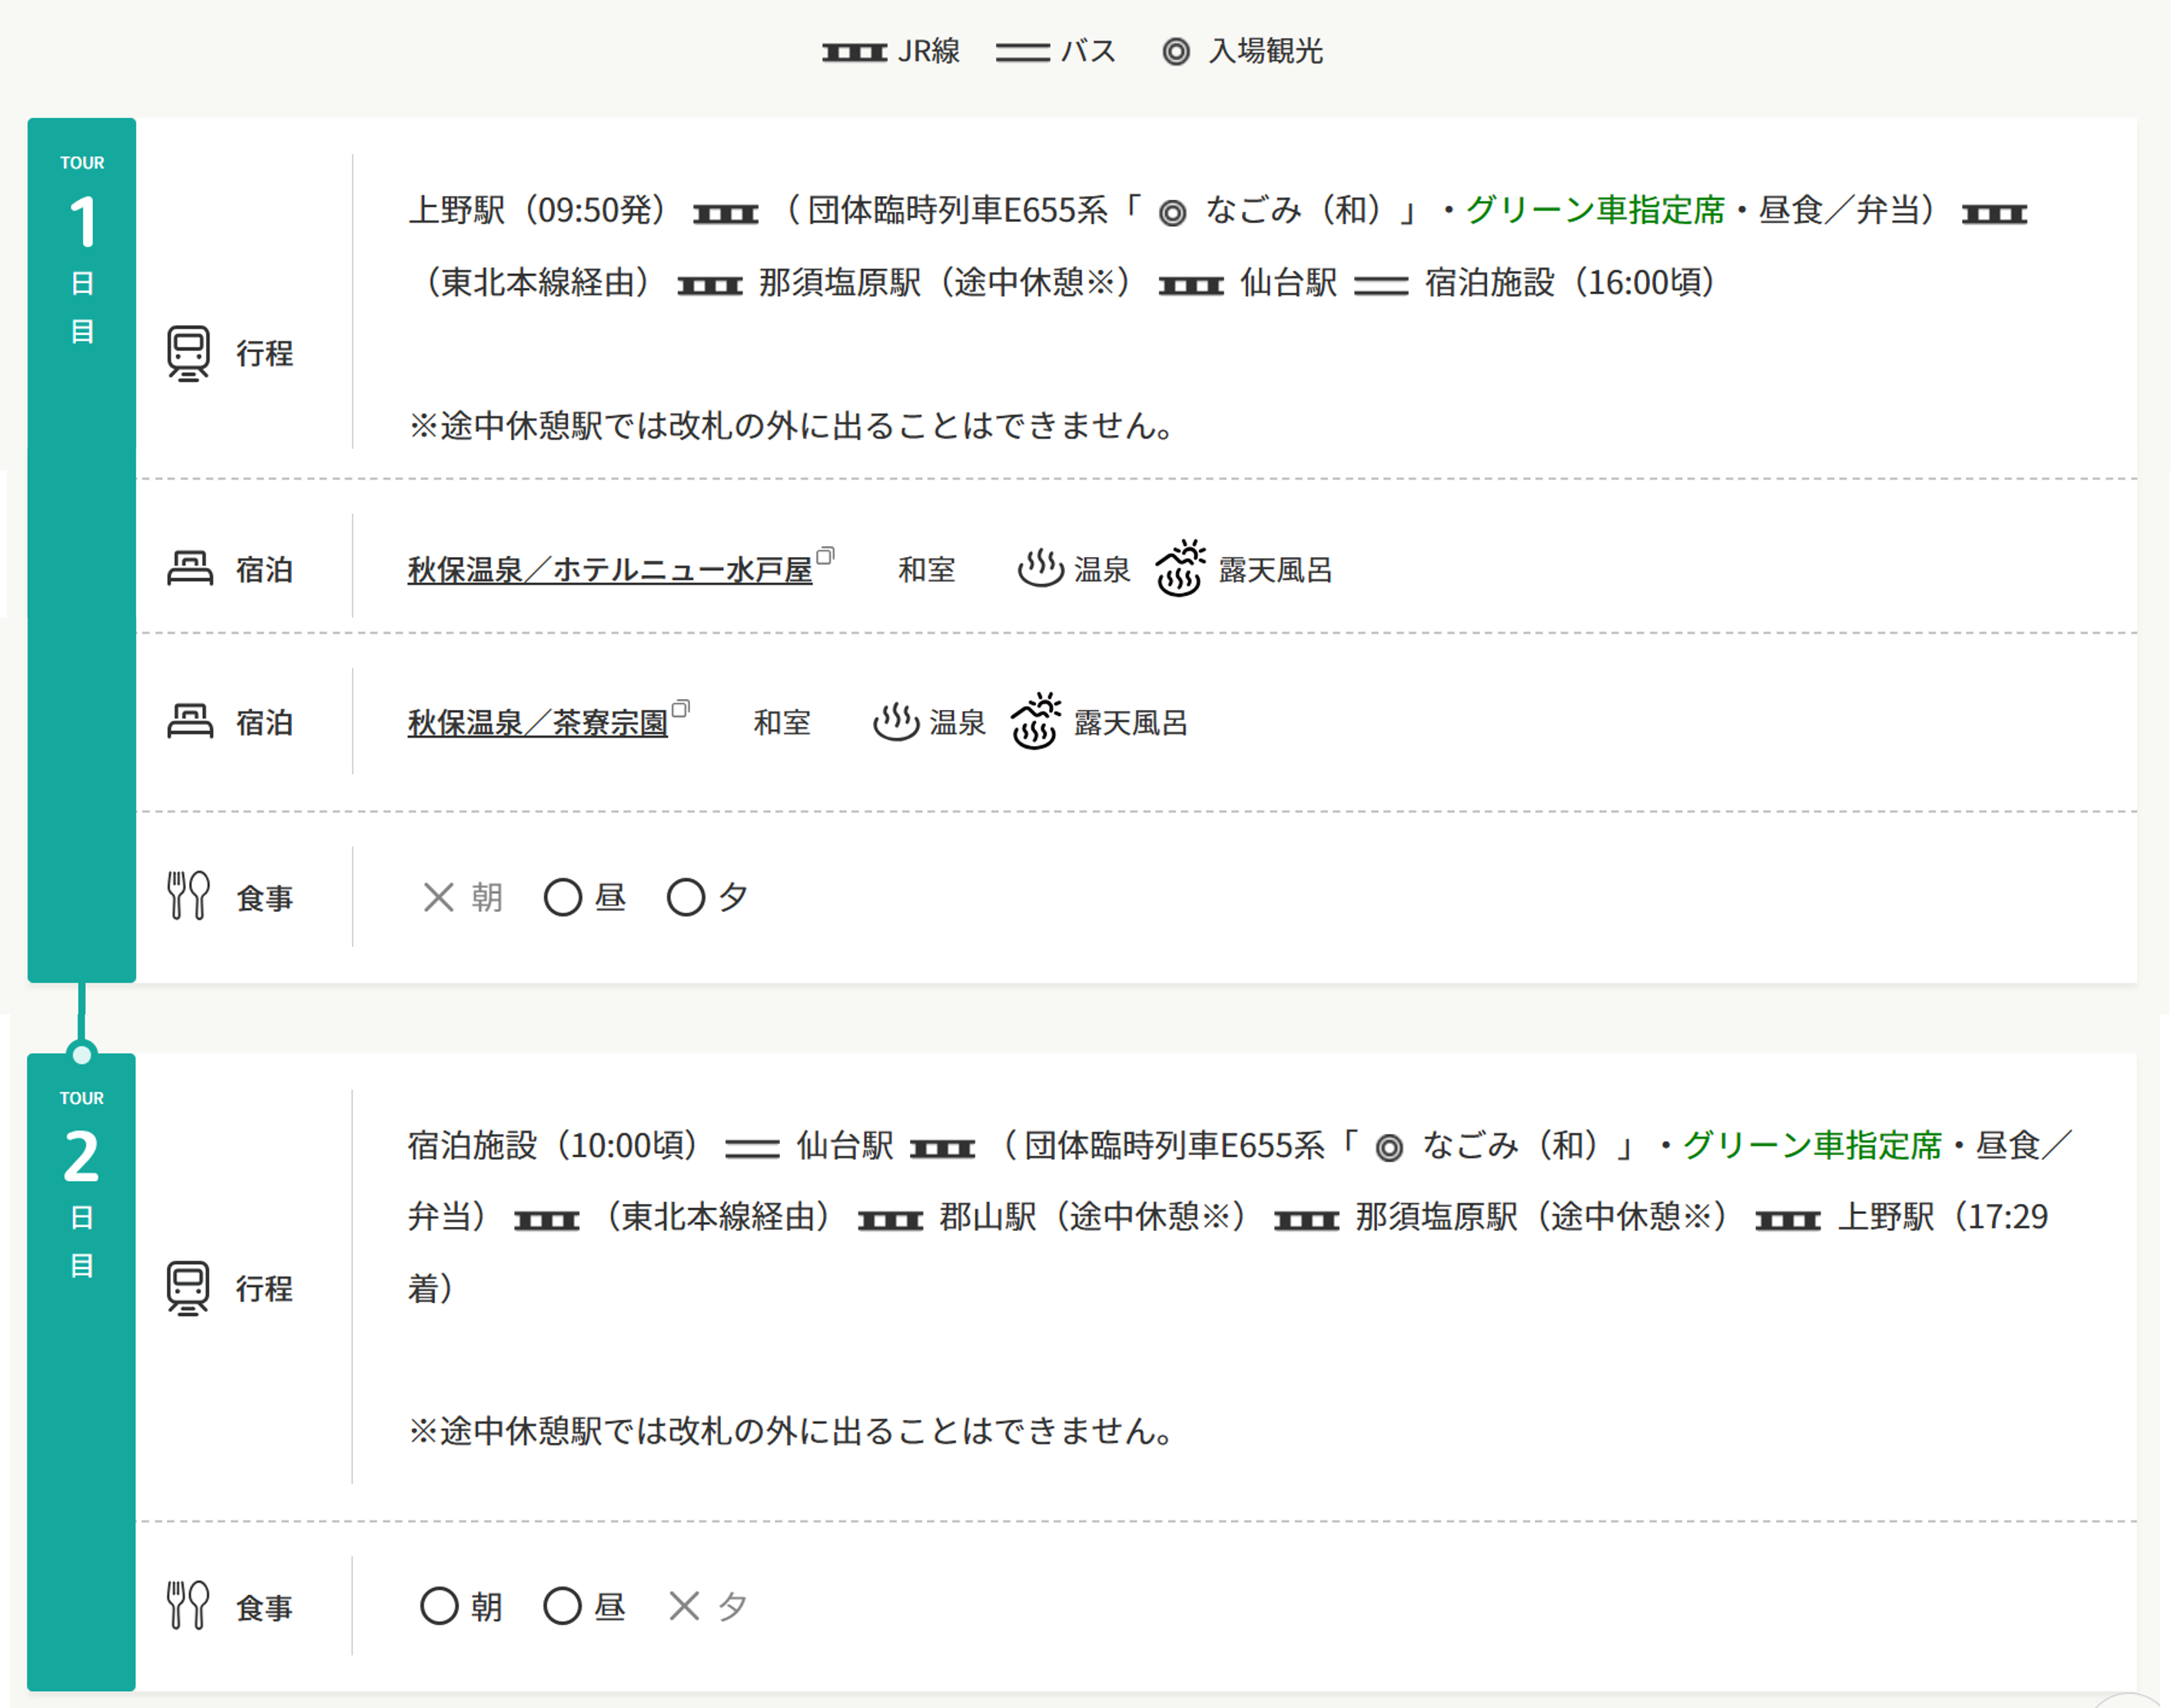Click the bed icon beside ホテルニュー水戸屋
The height and width of the screenshot is (1708, 2171).
click(x=189, y=569)
